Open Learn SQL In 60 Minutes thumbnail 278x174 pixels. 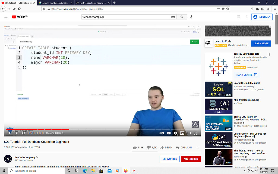tap(219, 89)
